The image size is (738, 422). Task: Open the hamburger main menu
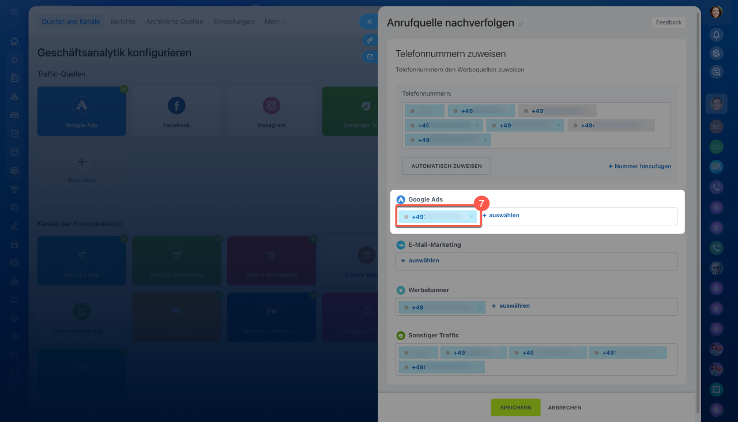[14, 12]
